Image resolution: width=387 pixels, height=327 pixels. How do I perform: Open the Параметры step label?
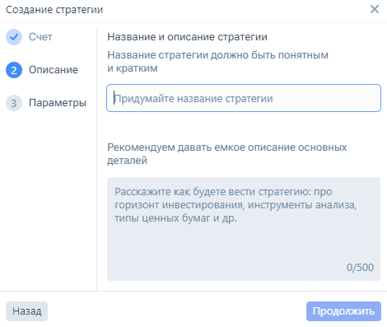pyautogui.click(x=58, y=103)
